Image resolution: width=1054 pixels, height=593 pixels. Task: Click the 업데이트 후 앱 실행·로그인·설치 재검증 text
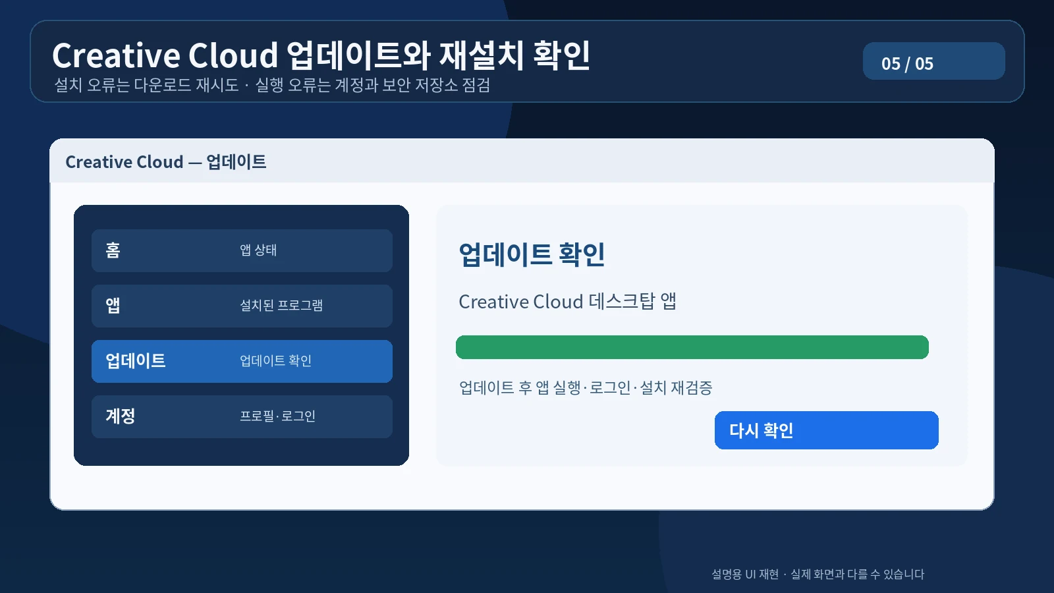coord(586,387)
